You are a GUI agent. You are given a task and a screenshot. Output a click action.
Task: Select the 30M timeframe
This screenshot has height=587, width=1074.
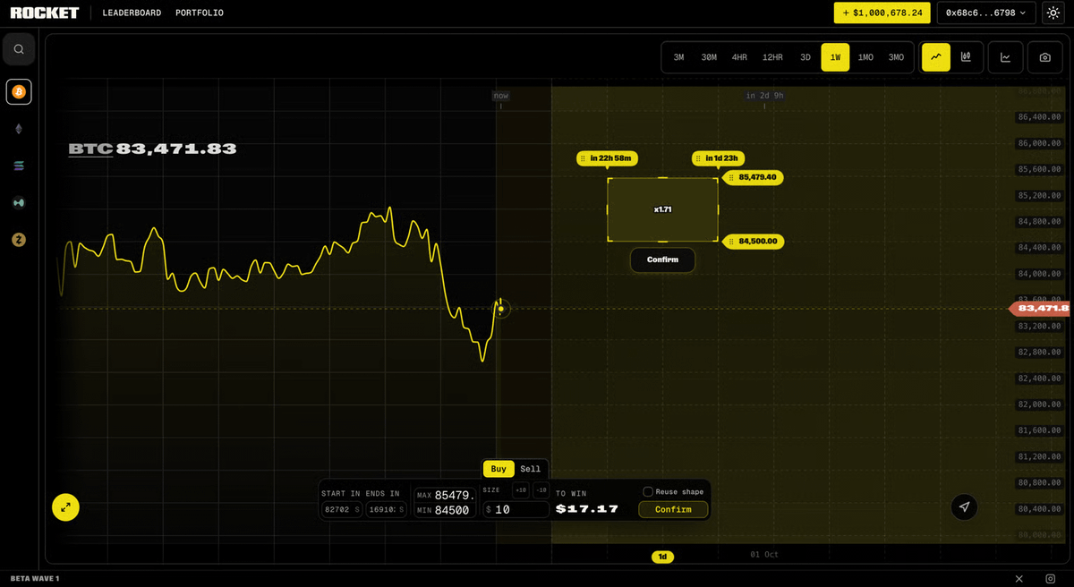pyautogui.click(x=709, y=57)
